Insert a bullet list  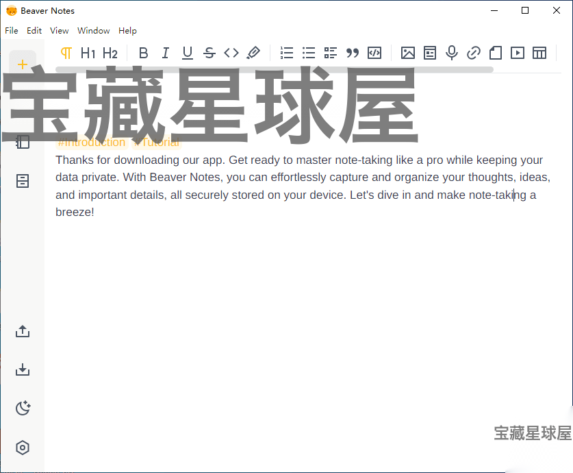[309, 53]
